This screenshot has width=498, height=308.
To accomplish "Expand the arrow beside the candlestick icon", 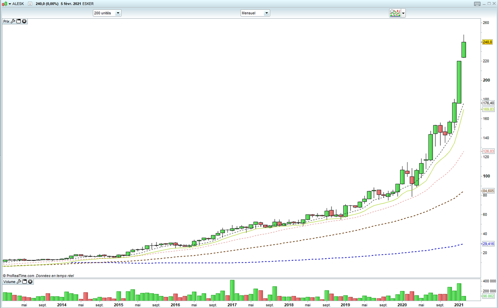I will point(10,4).
